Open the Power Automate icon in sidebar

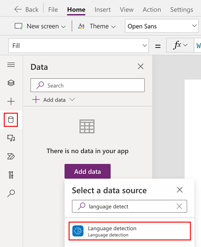click(11, 156)
